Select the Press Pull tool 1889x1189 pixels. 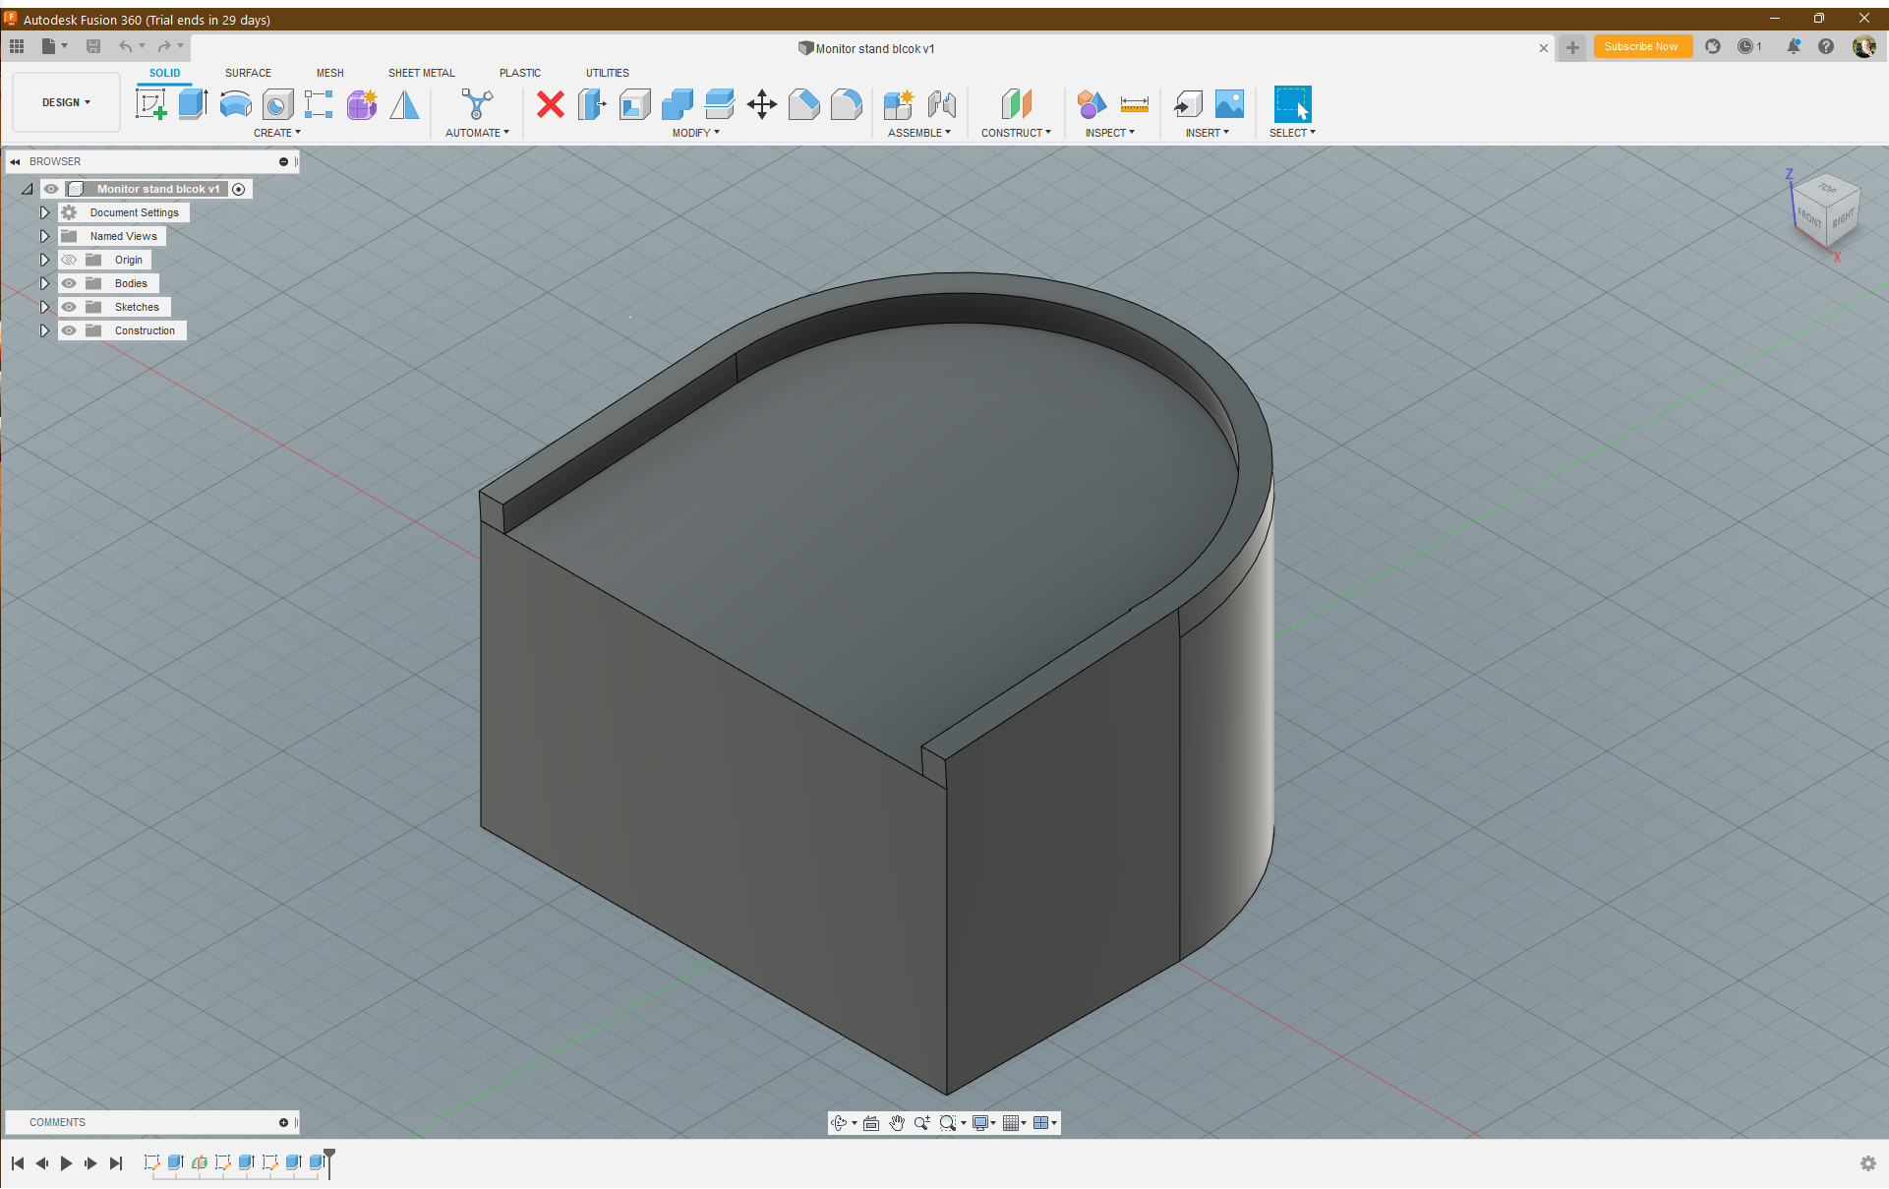coord(592,104)
